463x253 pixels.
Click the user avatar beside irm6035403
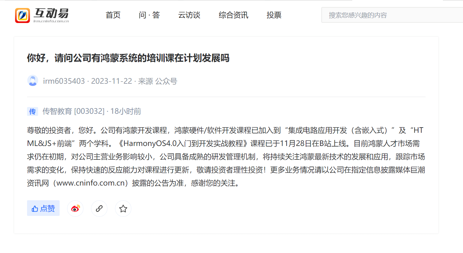(33, 81)
